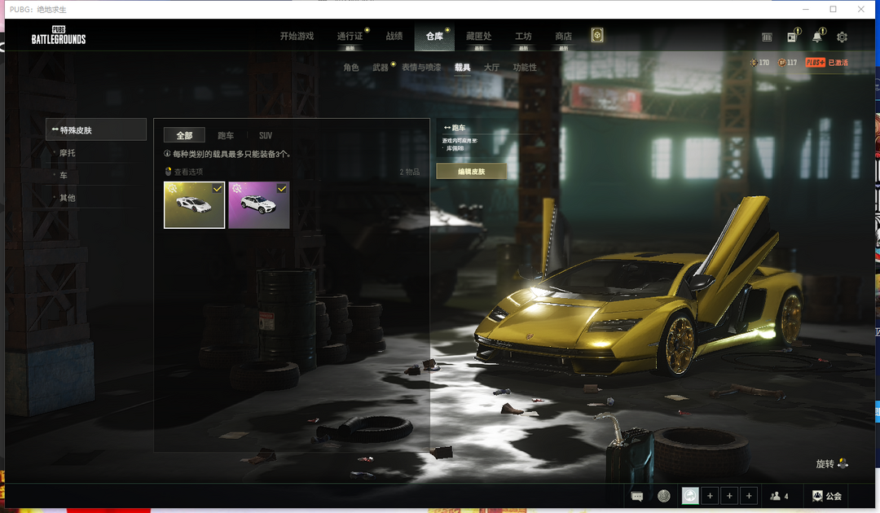880x513 pixels.
Task: Switch to the 全部 filter tab
Action: pos(184,135)
